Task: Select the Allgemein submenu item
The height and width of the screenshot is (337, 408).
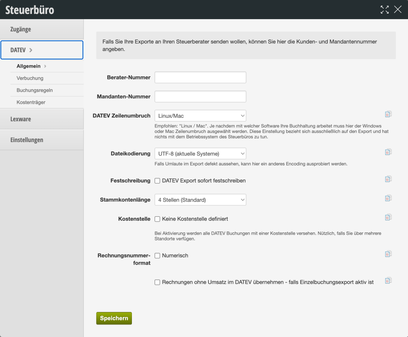Action: click(47, 66)
